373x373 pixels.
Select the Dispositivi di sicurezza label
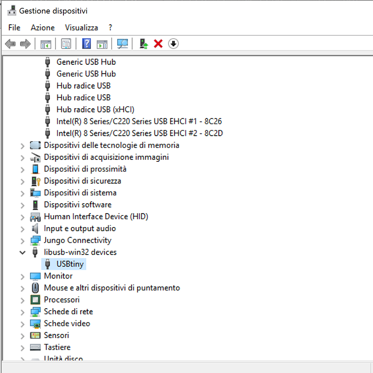[83, 181]
